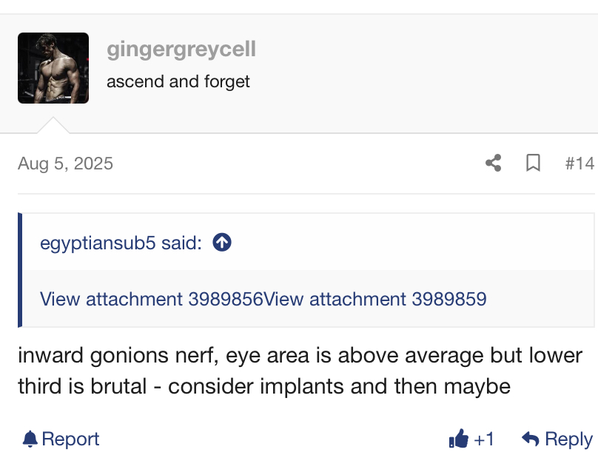
Task: Click the bell icon beside Report
Action: coord(30,439)
